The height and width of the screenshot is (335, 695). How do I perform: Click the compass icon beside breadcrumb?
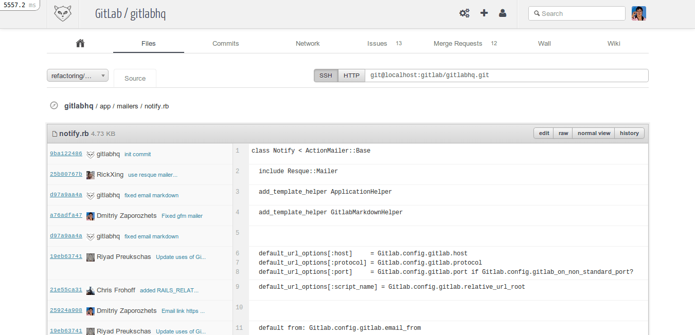(54, 106)
